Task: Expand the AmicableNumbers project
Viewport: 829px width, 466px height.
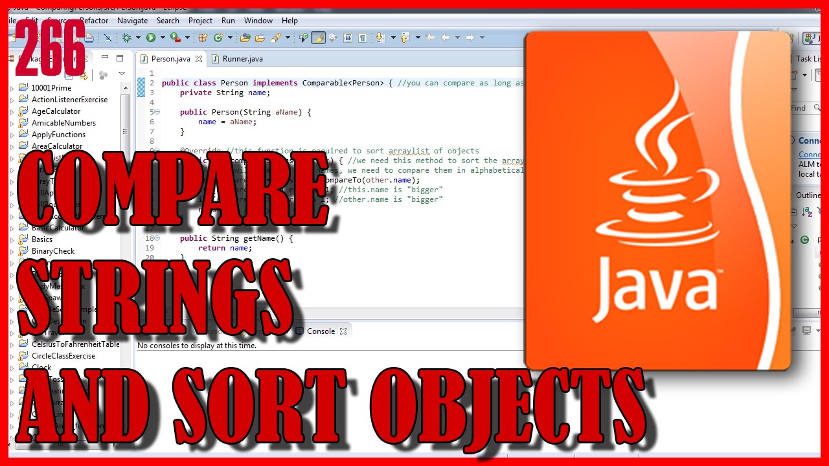Action: [x=12, y=123]
